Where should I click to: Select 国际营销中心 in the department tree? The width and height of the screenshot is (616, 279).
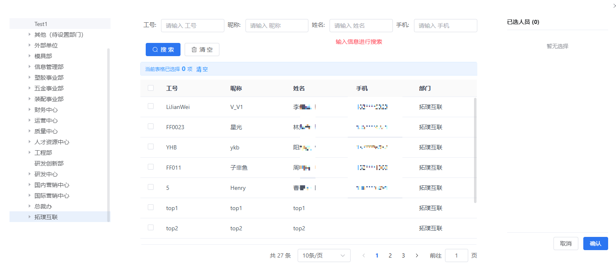coord(52,196)
